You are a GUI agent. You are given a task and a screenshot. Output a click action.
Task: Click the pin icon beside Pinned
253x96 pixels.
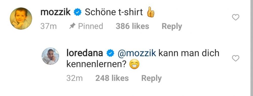tap(72, 26)
